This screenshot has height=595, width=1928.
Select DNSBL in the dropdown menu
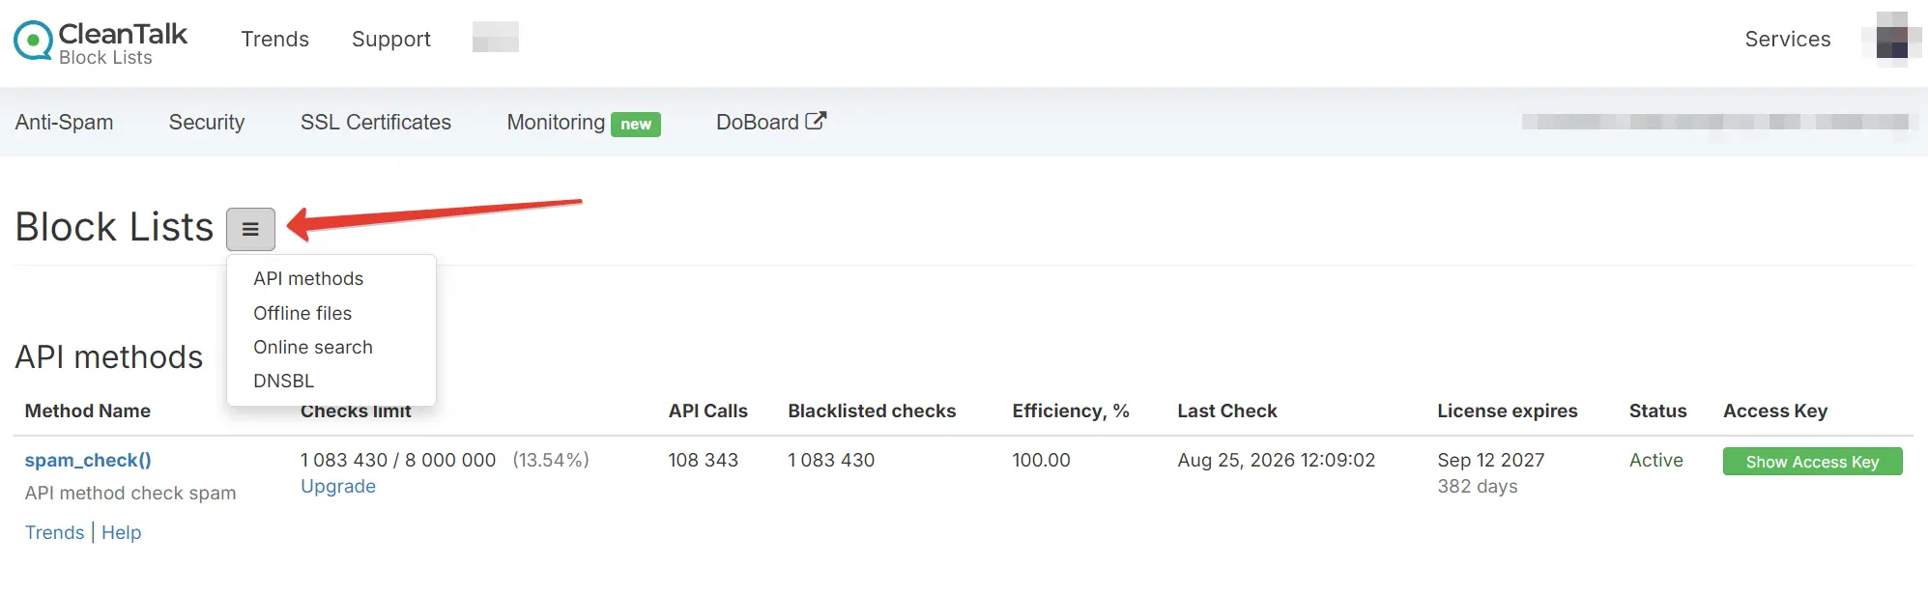click(283, 381)
